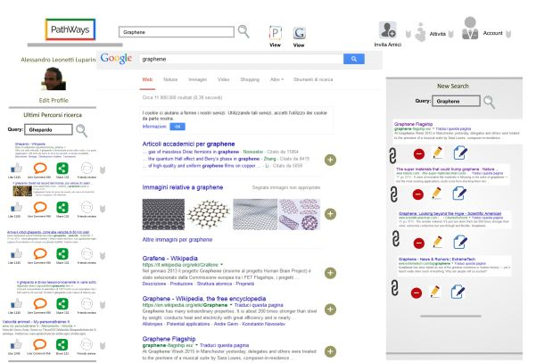Screen dimensions: 553x363
Task: Click the Account person icon
Action: [x=470, y=29]
